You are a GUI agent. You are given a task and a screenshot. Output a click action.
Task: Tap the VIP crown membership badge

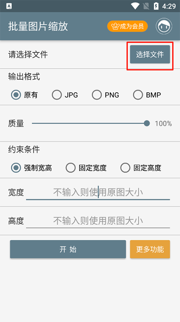[x=127, y=26]
